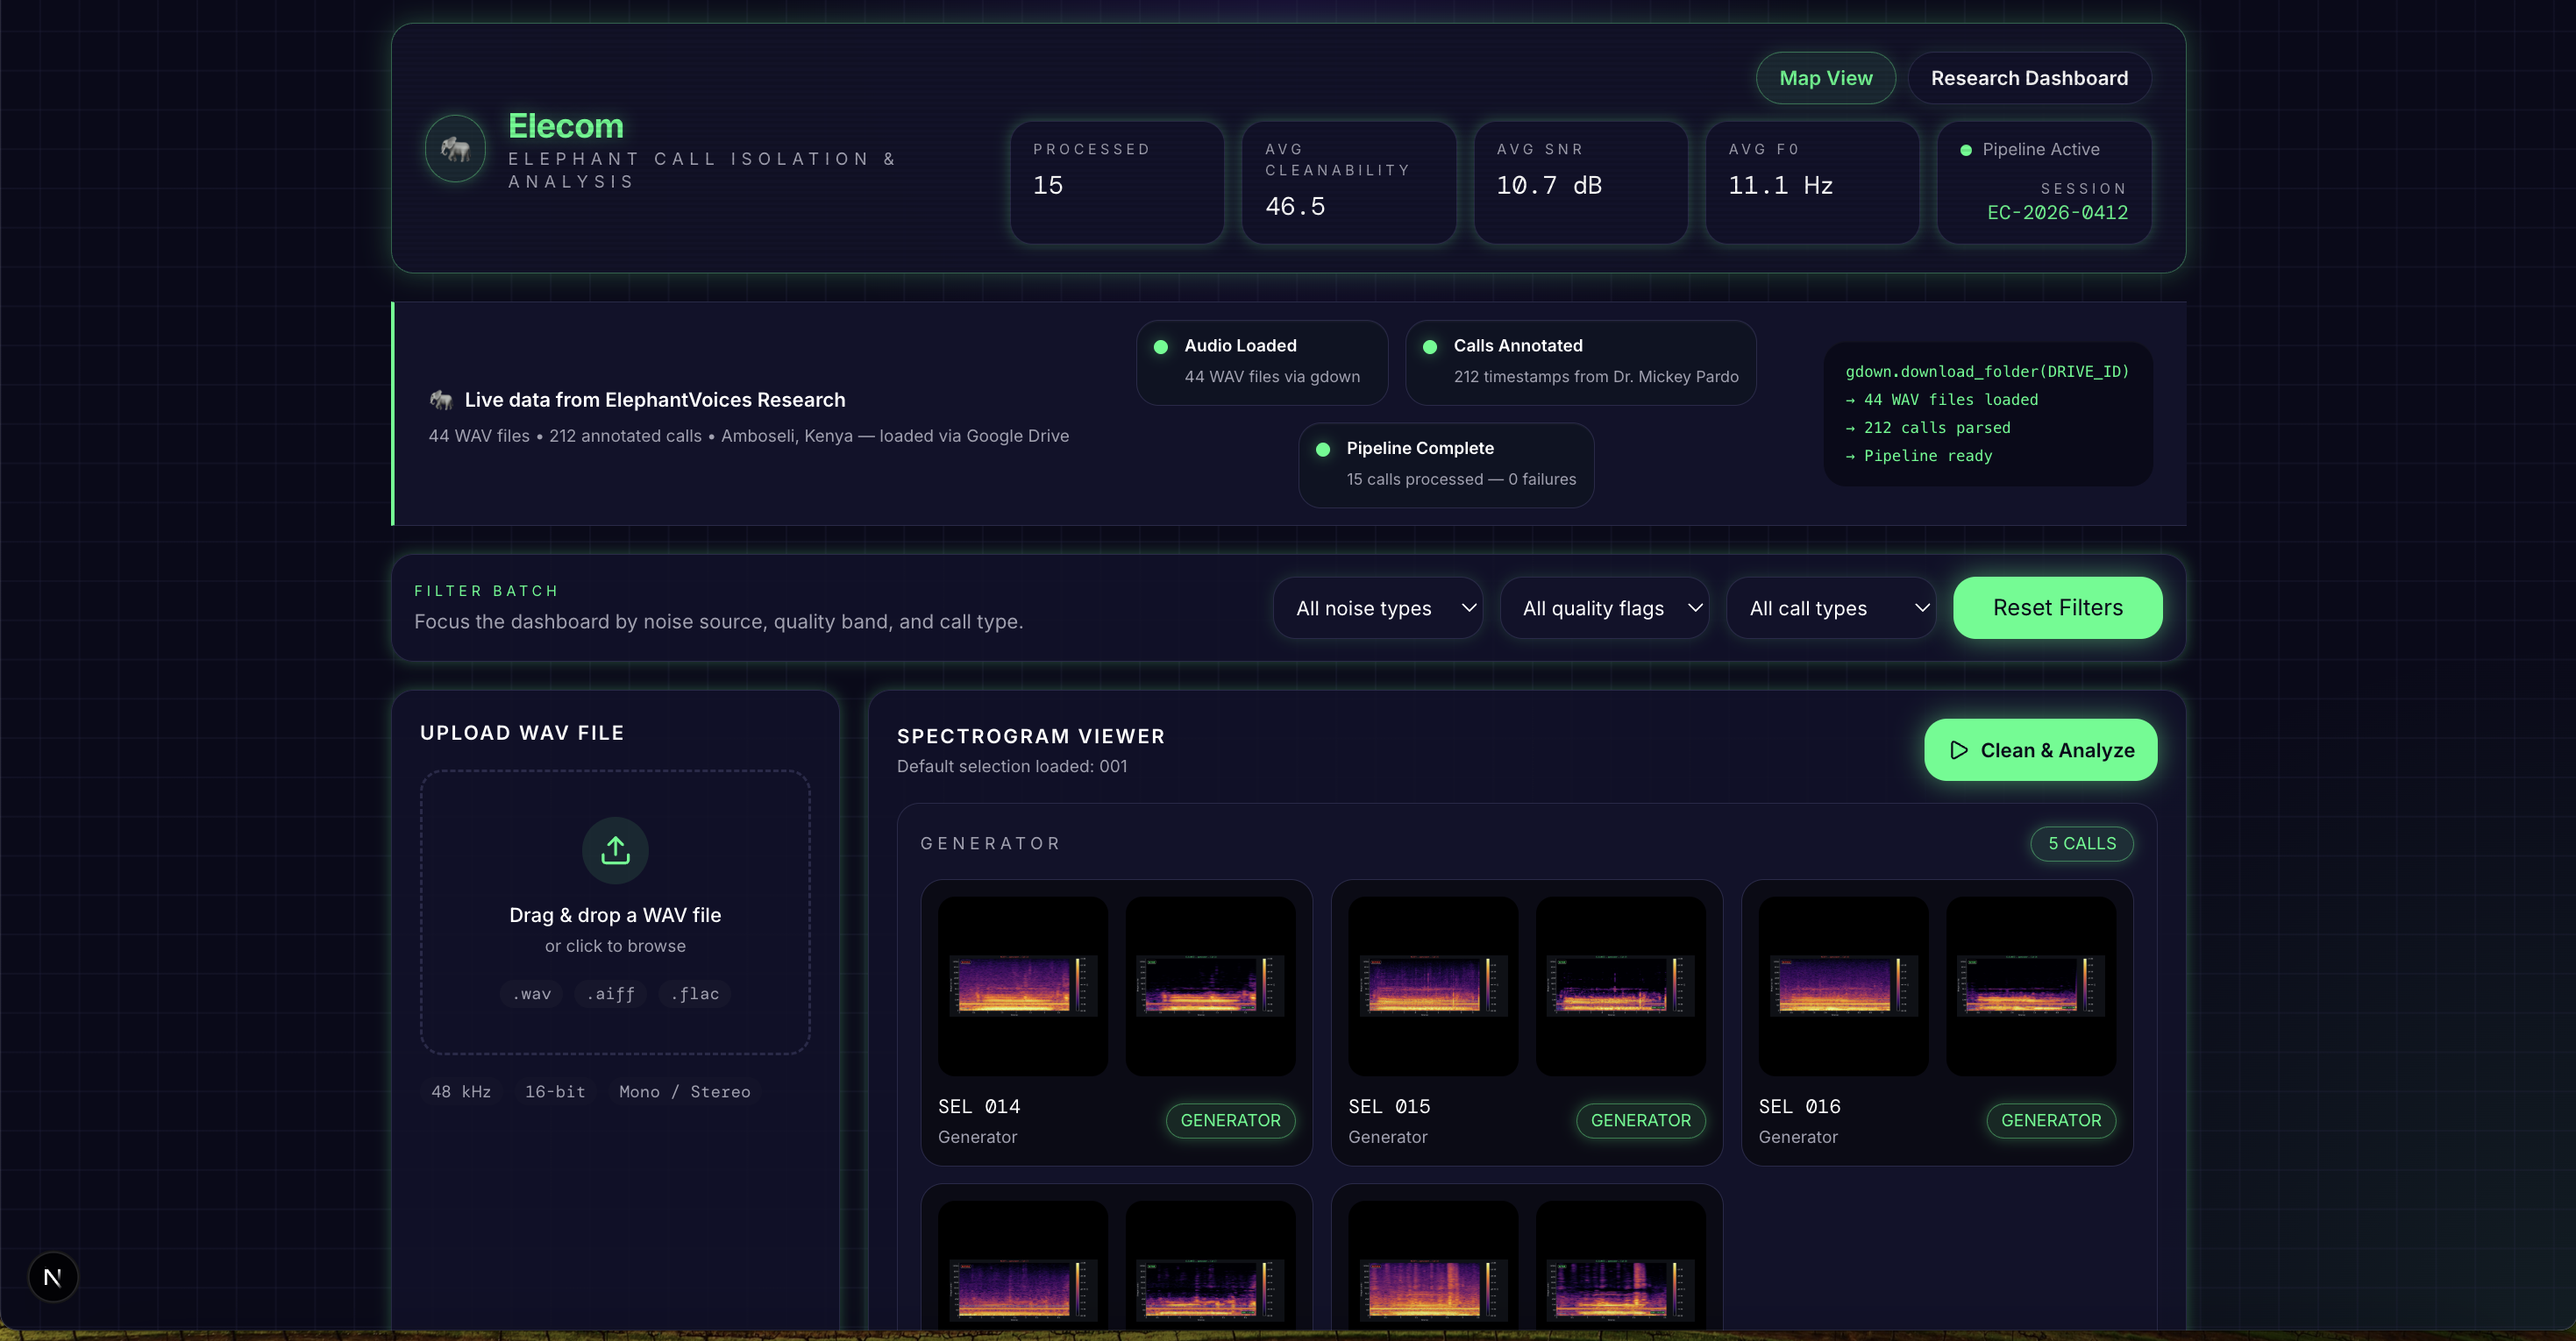
Task: Switch to Map View tab
Action: 1825,78
